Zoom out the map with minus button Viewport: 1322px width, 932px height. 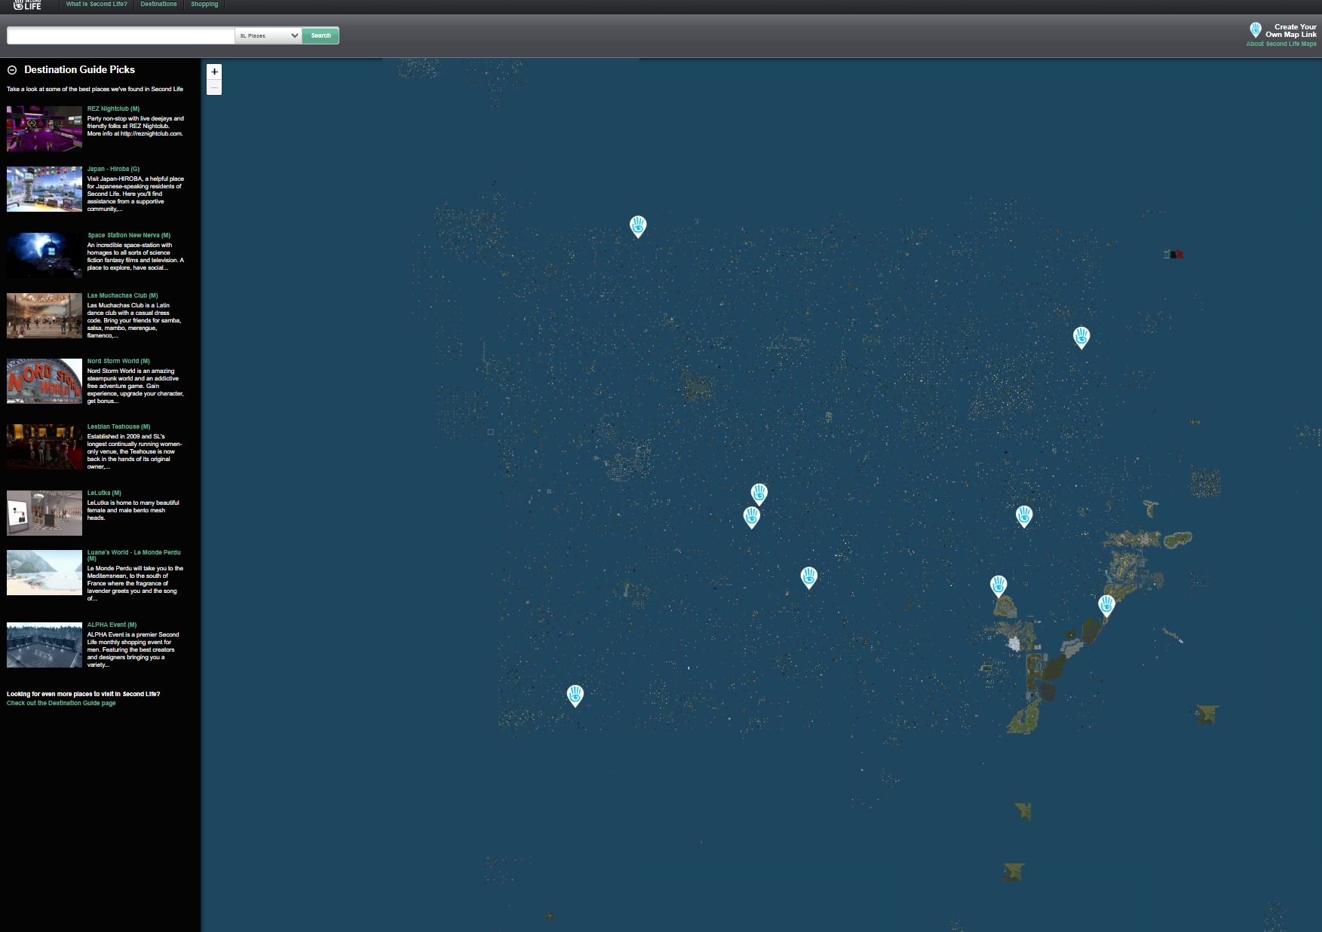point(214,87)
